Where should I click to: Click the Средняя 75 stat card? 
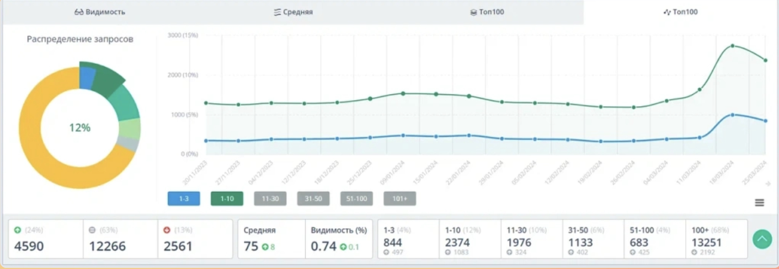click(x=271, y=239)
